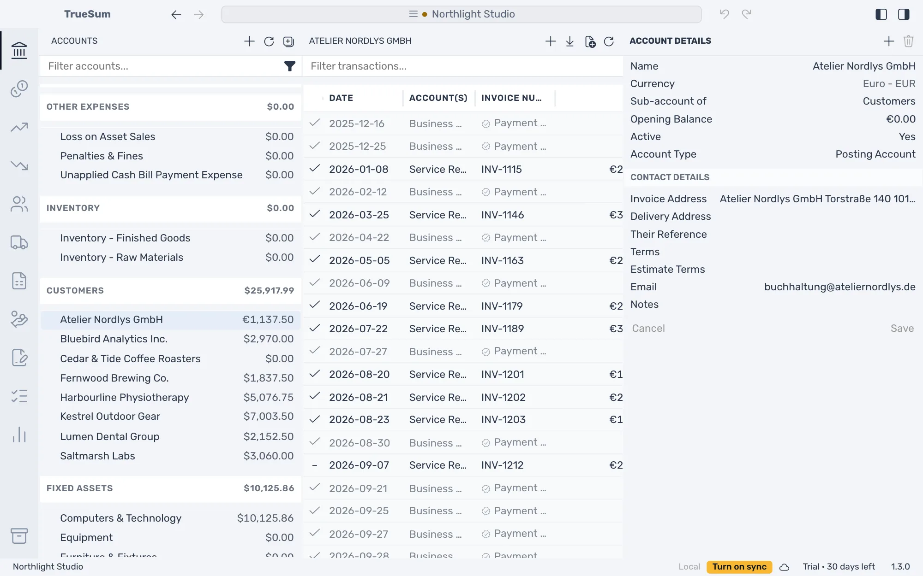Select the Computers & Technology account
The image size is (923, 576).
coord(171,518)
